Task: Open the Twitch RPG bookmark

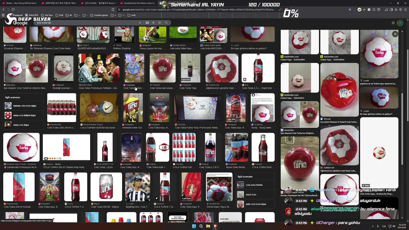Action: point(32,15)
